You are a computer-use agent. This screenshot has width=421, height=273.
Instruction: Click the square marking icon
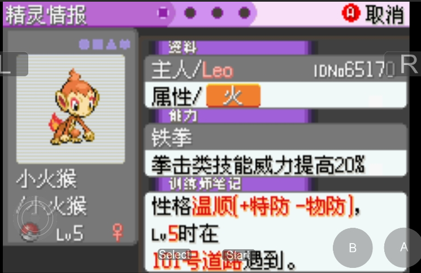point(98,45)
